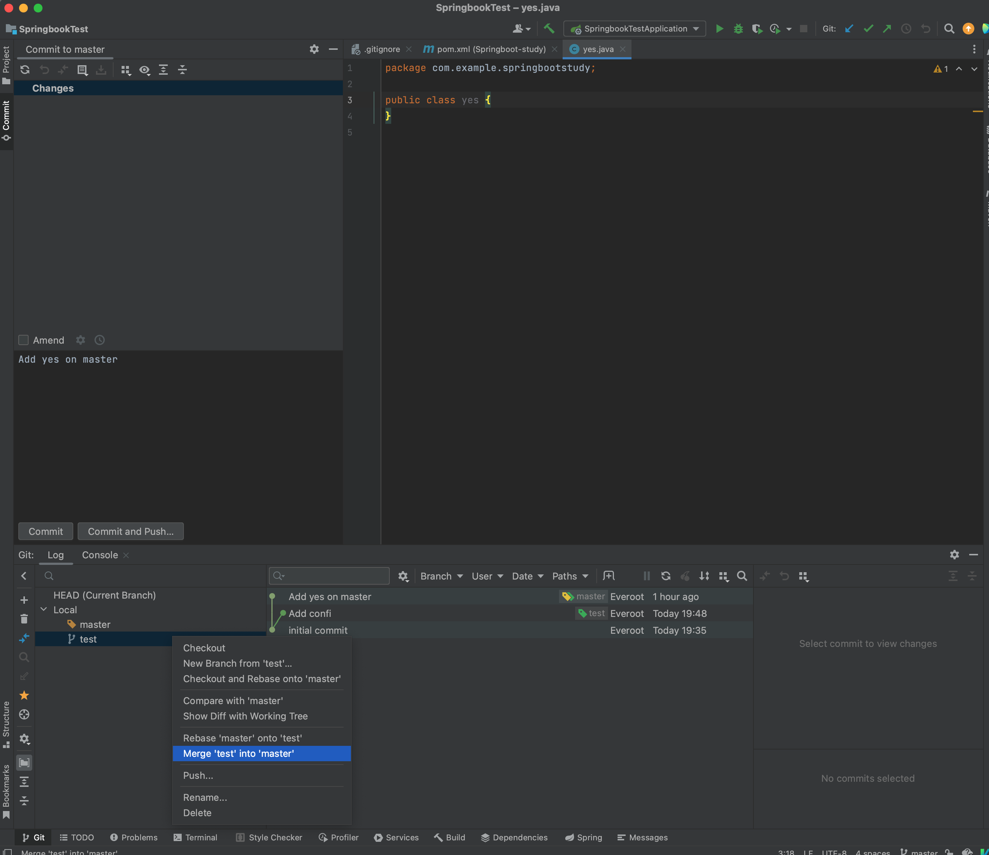Refresh changes in Commit panel
Viewport: 989px width, 855px height.
click(x=25, y=70)
